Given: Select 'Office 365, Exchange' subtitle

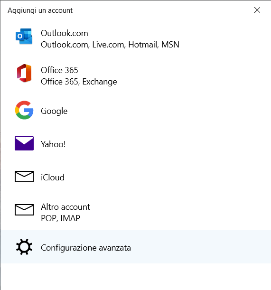Looking at the screenshot, I should 79,82.
